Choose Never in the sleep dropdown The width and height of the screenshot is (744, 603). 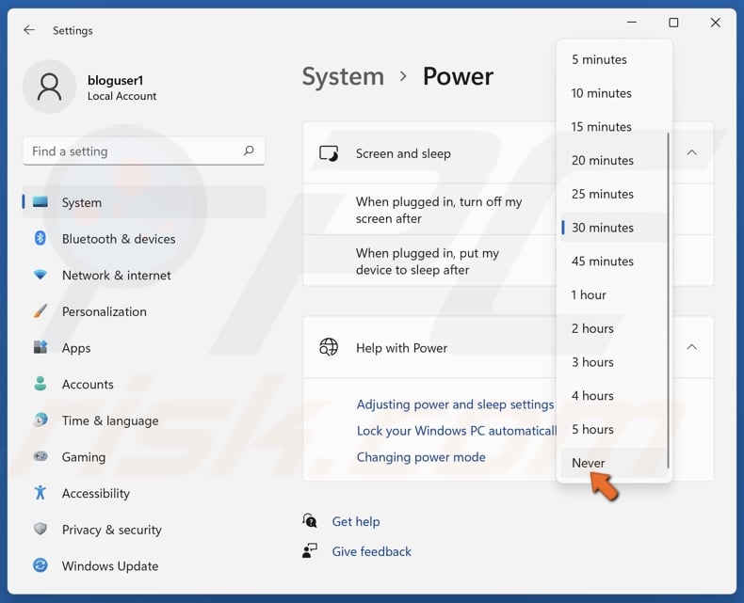(614, 463)
